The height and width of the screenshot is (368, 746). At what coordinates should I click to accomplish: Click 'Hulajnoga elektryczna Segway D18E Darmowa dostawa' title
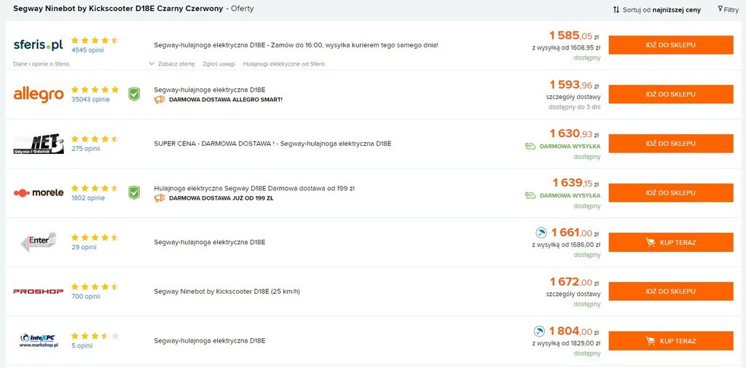(254, 189)
